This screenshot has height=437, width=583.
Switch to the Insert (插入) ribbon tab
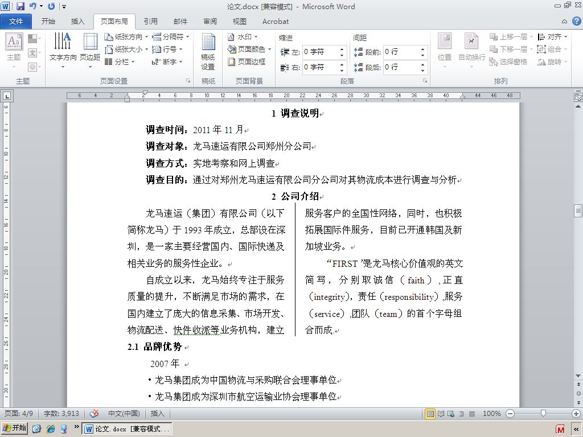(x=77, y=22)
